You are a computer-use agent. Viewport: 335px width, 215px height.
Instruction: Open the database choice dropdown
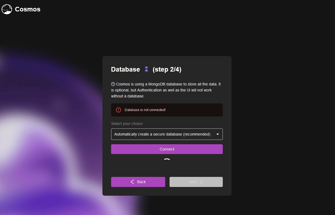[x=167, y=134]
